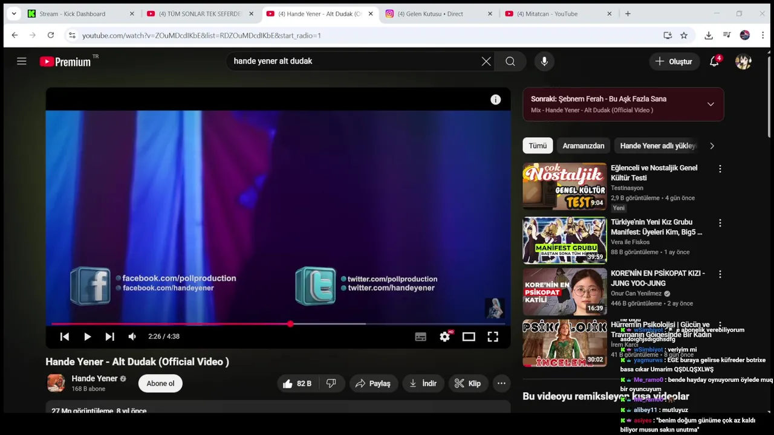
Task: Open browser downloads icon
Action: click(x=709, y=35)
